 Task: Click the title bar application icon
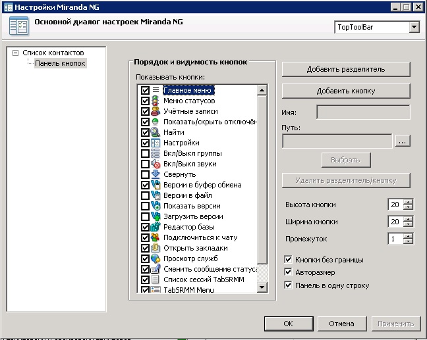click(8, 7)
